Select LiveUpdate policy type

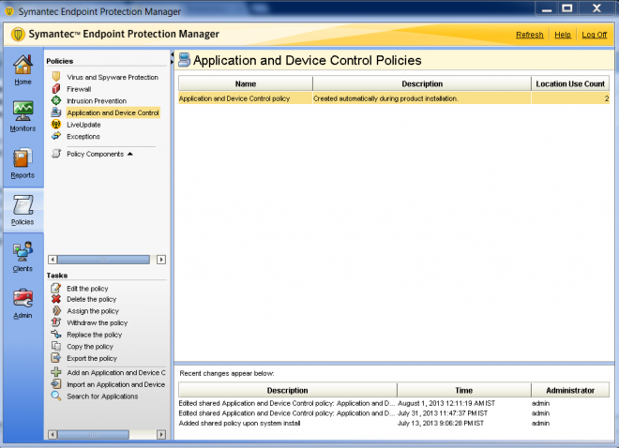(x=83, y=125)
